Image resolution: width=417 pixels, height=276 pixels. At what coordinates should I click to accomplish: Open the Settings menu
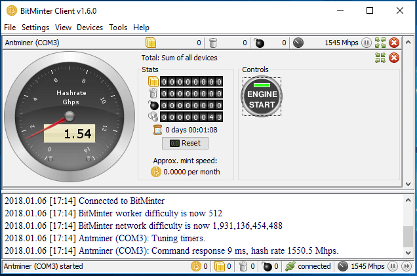35,28
